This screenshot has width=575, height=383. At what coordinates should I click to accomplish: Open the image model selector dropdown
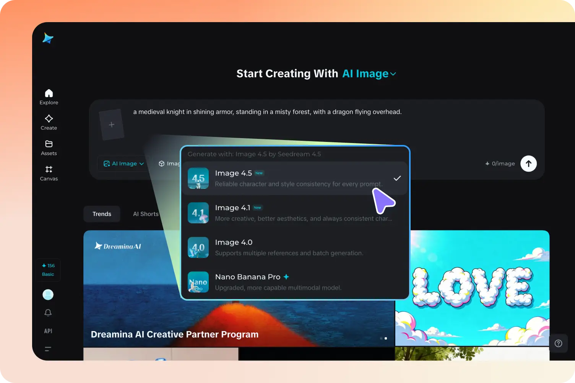tap(169, 164)
